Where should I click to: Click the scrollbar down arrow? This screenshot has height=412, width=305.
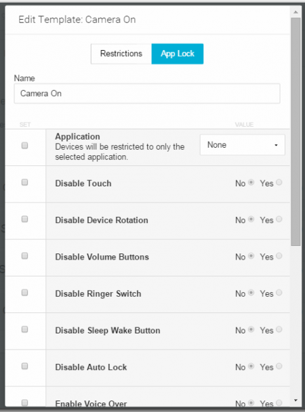tap(296, 400)
